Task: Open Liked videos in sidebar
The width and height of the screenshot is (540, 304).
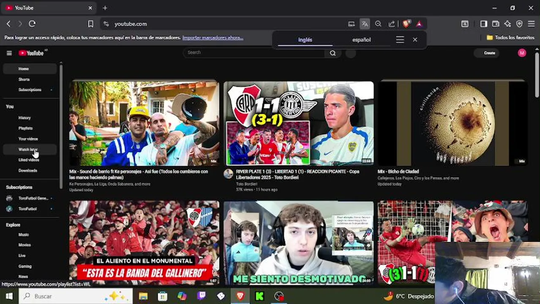Action: 30,160
